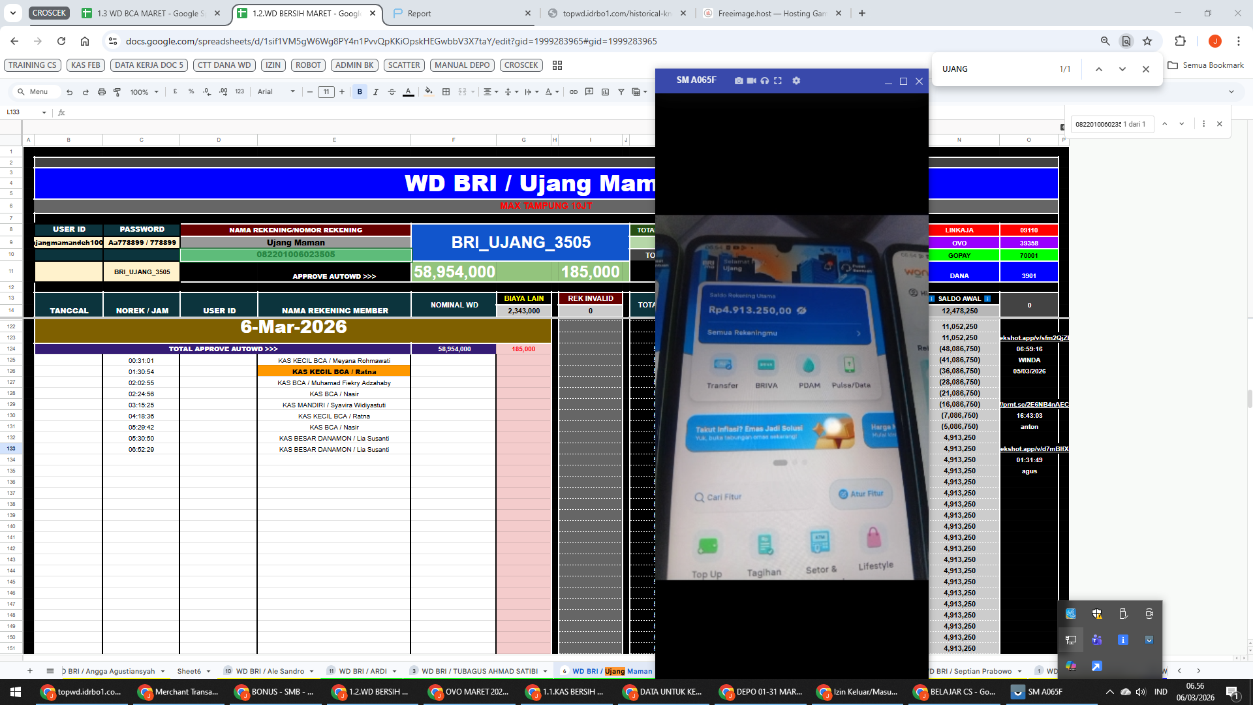Click the borders icon
The width and height of the screenshot is (1253, 705).
coord(446,92)
